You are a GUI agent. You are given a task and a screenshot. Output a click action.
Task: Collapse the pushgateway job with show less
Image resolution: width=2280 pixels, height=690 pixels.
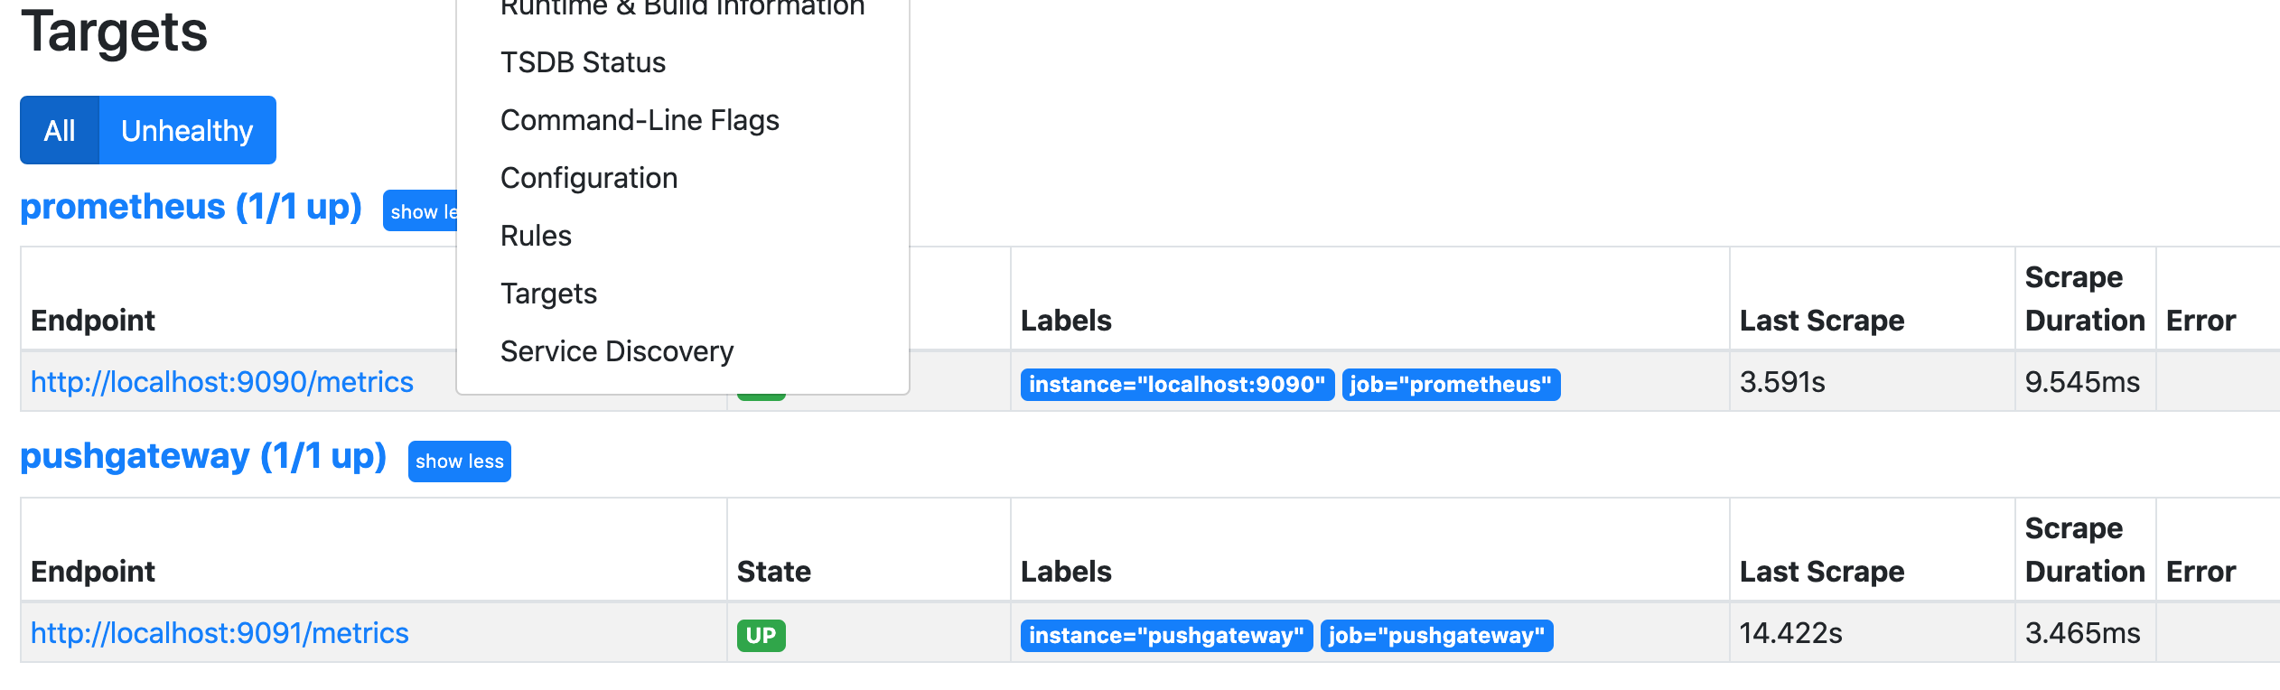click(459, 461)
